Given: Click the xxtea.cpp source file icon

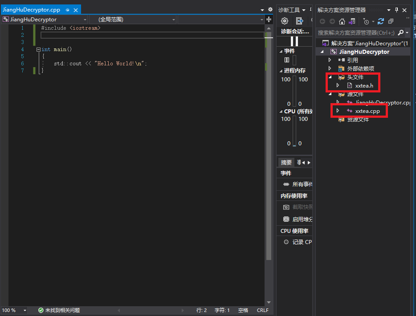Looking at the screenshot, I should tap(350, 111).
